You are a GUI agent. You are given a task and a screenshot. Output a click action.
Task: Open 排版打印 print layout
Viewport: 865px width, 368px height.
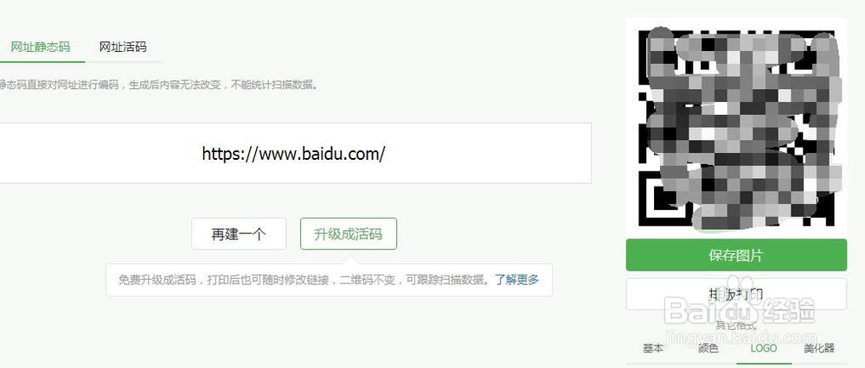[736, 295]
